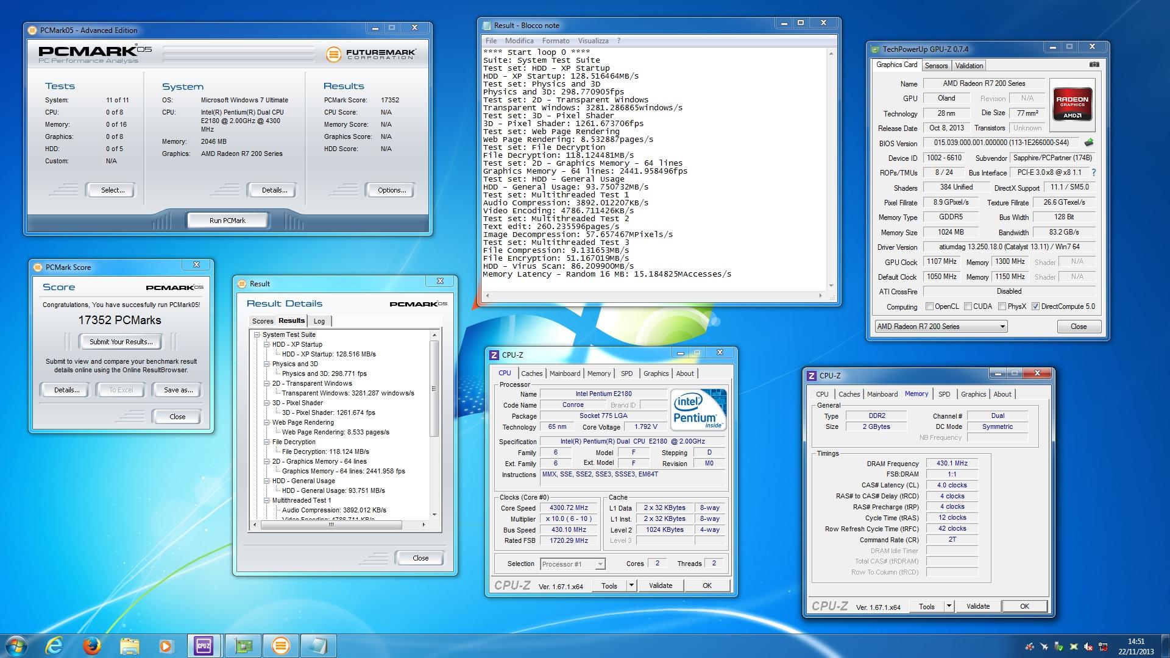
Task: Click the Notepad scroll up arrow
Action: [831, 54]
